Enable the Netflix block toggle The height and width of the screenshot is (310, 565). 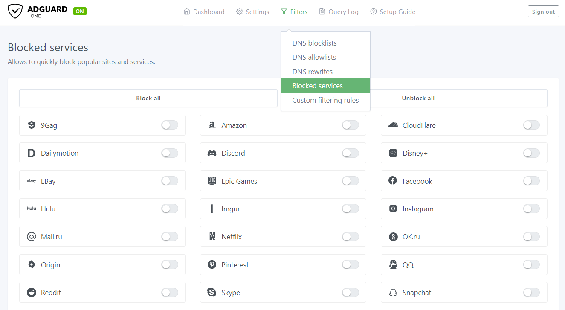351,237
